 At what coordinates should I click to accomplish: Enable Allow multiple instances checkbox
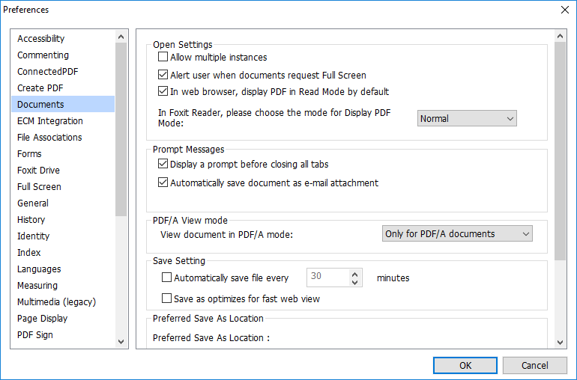163,57
